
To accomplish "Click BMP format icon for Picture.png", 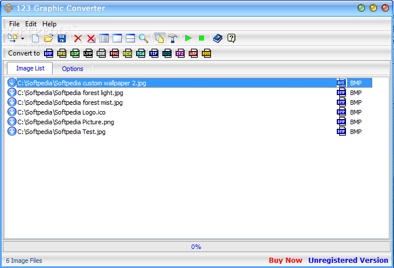I will tap(341, 122).
